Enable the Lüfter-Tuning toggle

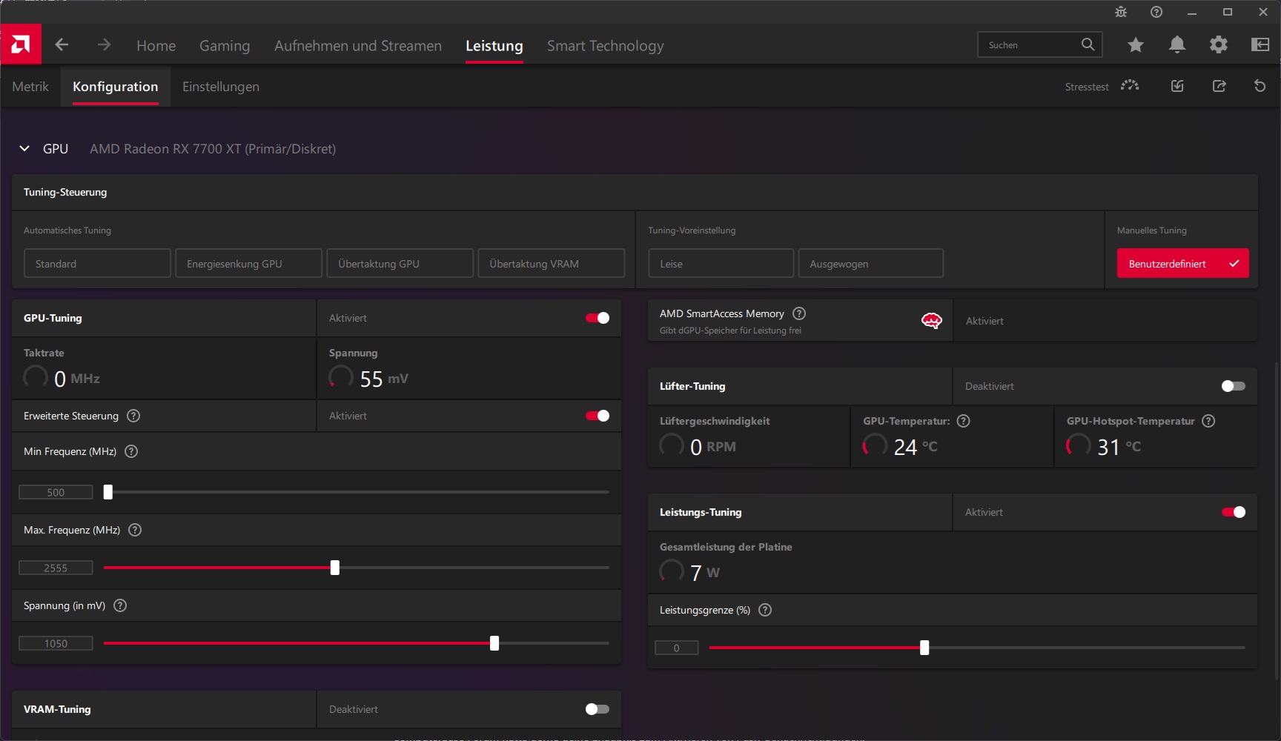[1234, 386]
